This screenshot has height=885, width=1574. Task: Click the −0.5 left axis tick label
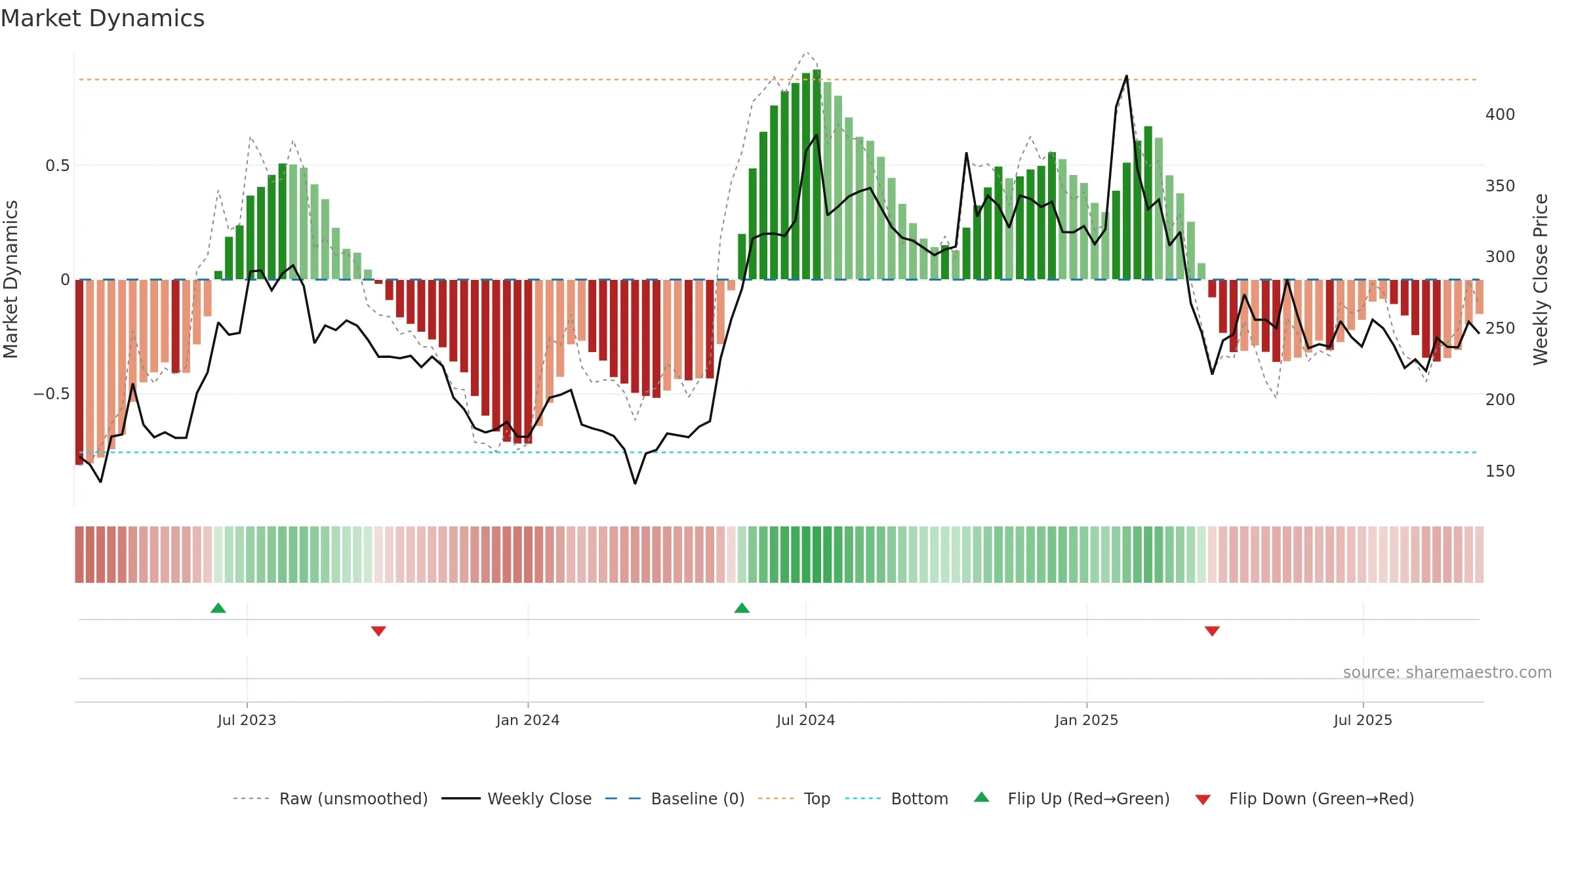[52, 394]
